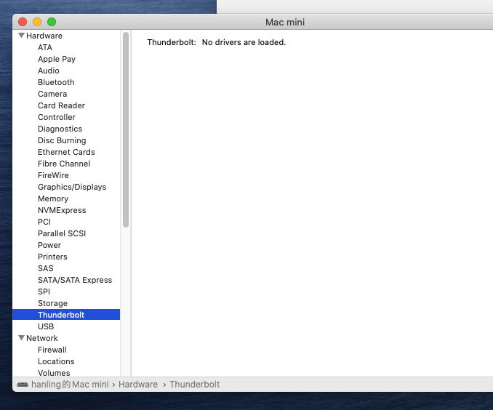Click the 'Thunderbolt:' label in detail pane
Image resolution: width=493 pixels, height=410 pixels.
(172, 42)
